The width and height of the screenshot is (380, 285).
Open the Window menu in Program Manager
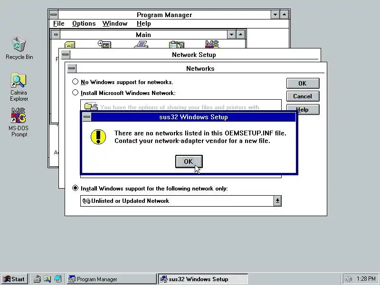[114, 23]
